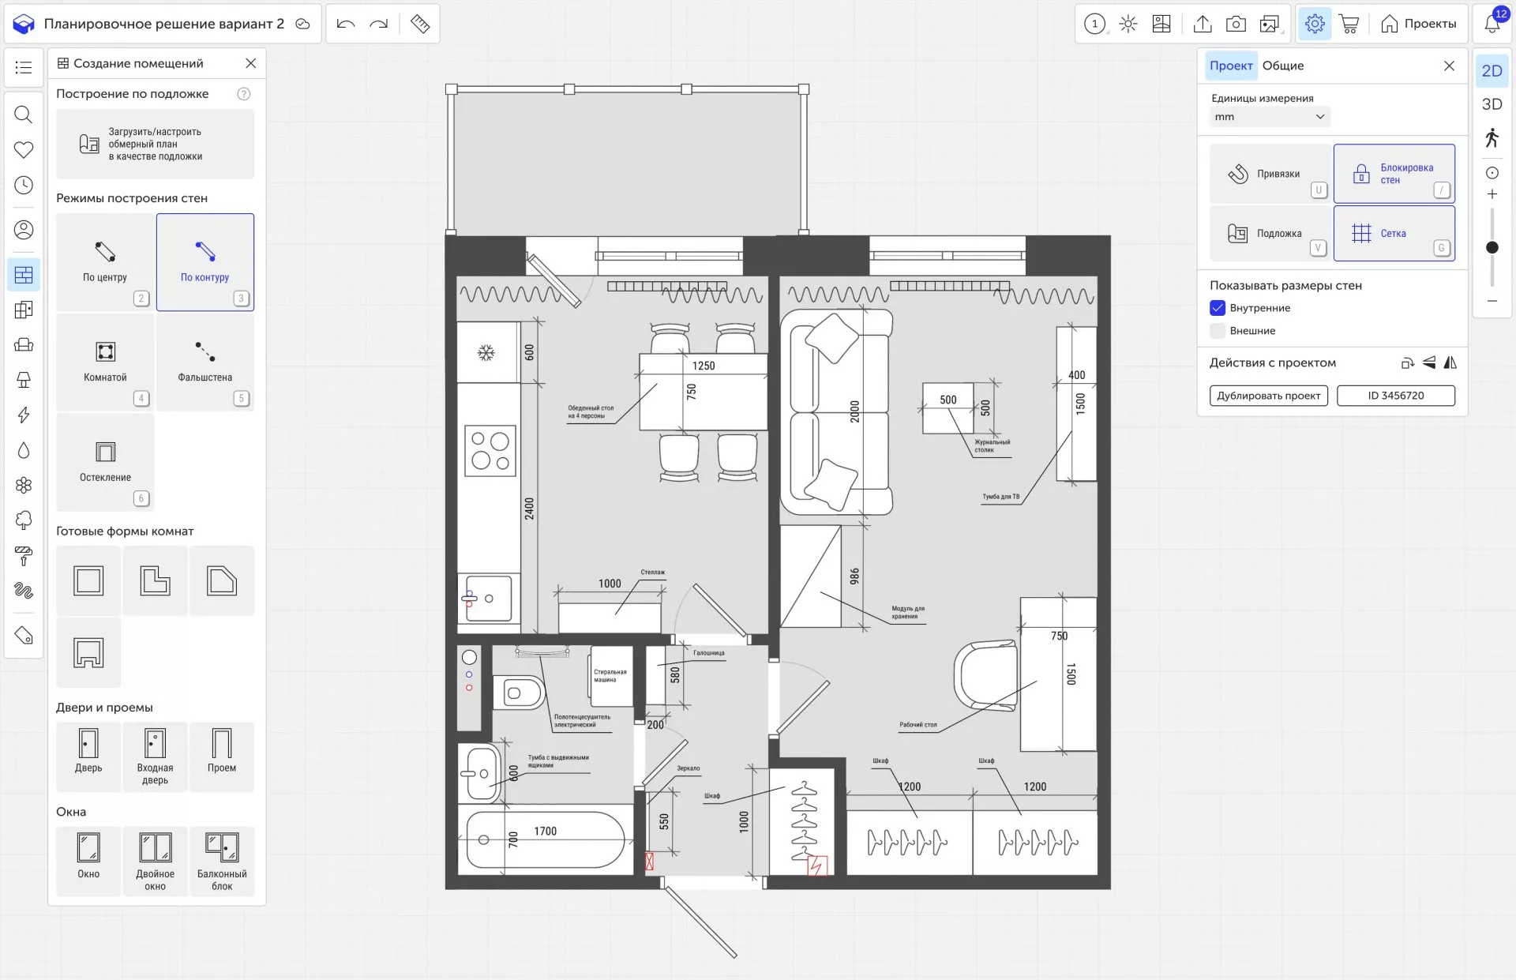Image resolution: width=1516 pixels, height=980 pixels.
Task: Switch to 3D view mode
Action: click(1492, 104)
